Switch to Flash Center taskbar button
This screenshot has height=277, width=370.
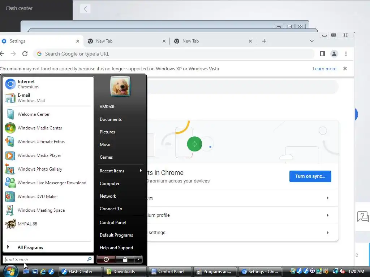(x=80, y=272)
